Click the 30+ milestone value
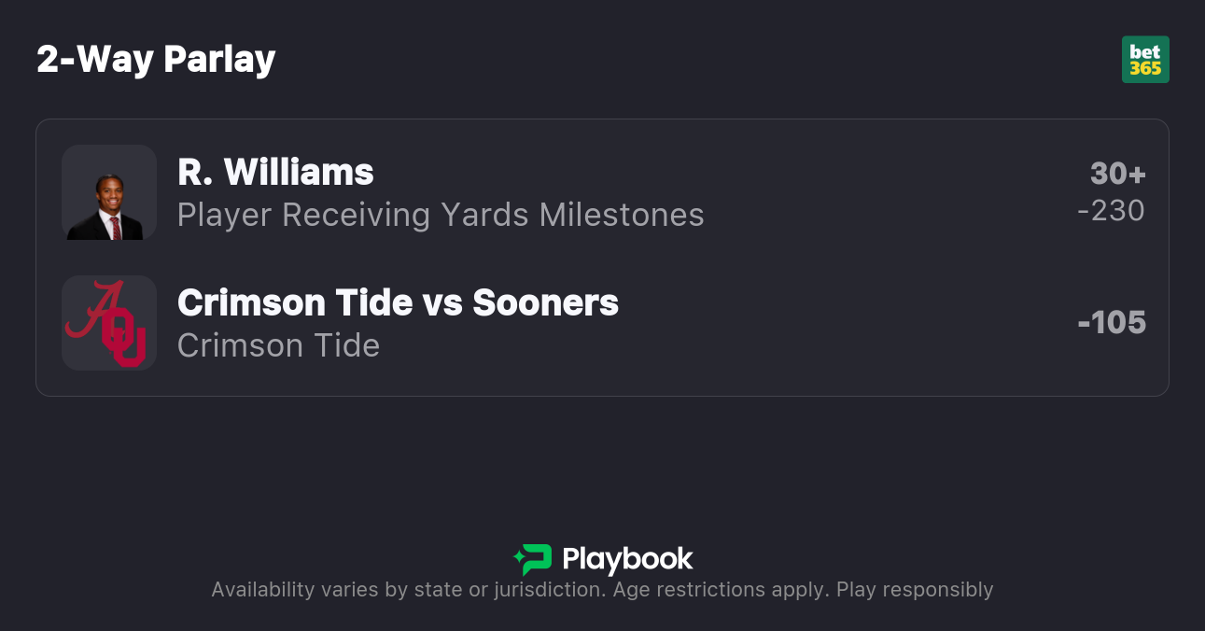Image resolution: width=1205 pixels, height=631 pixels. pyautogui.click(x=1117, y=174)
